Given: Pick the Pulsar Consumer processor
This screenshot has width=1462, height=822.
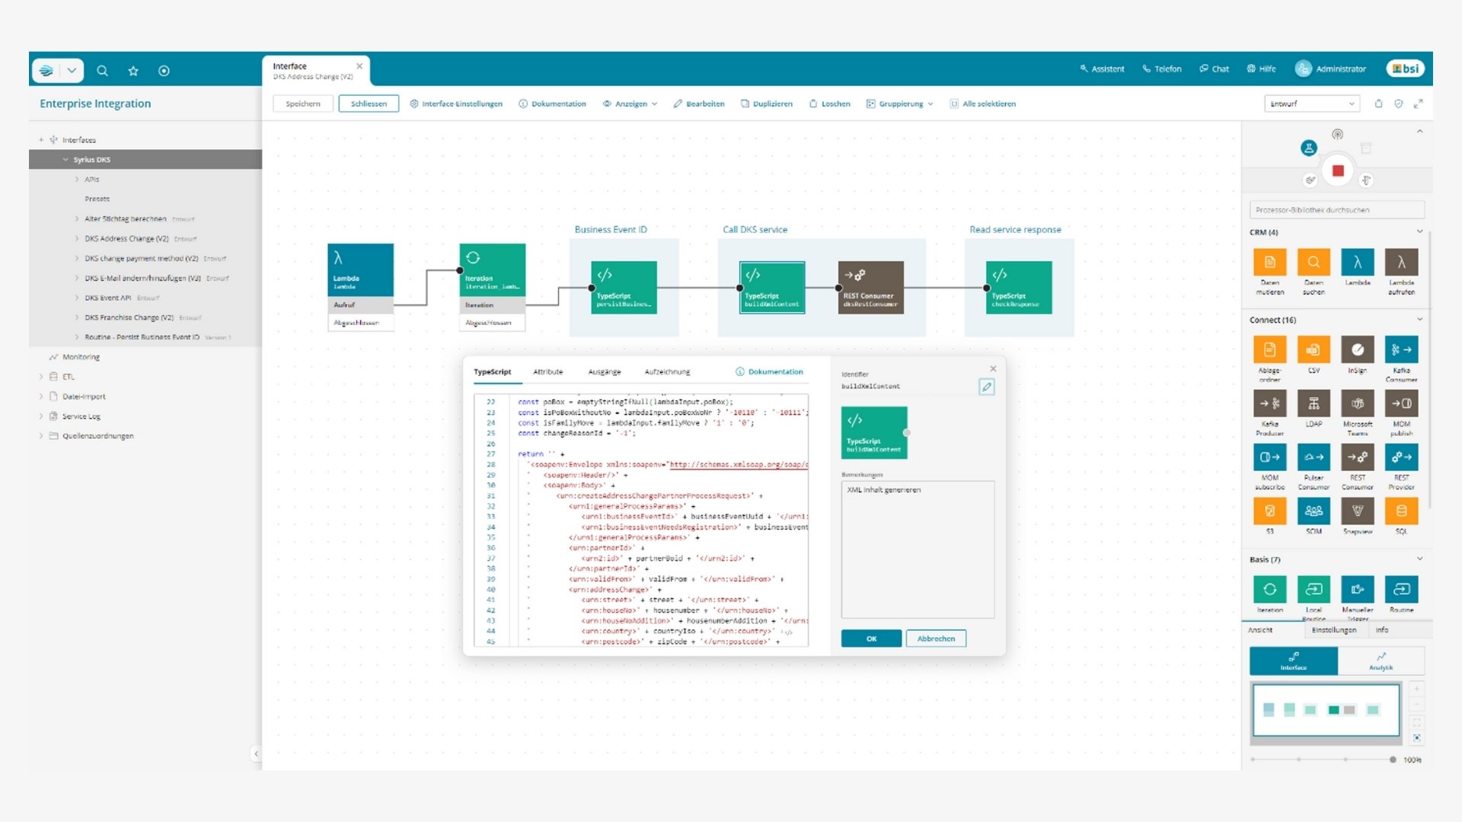Looking at the screenshot, I should click(1314, 457).
